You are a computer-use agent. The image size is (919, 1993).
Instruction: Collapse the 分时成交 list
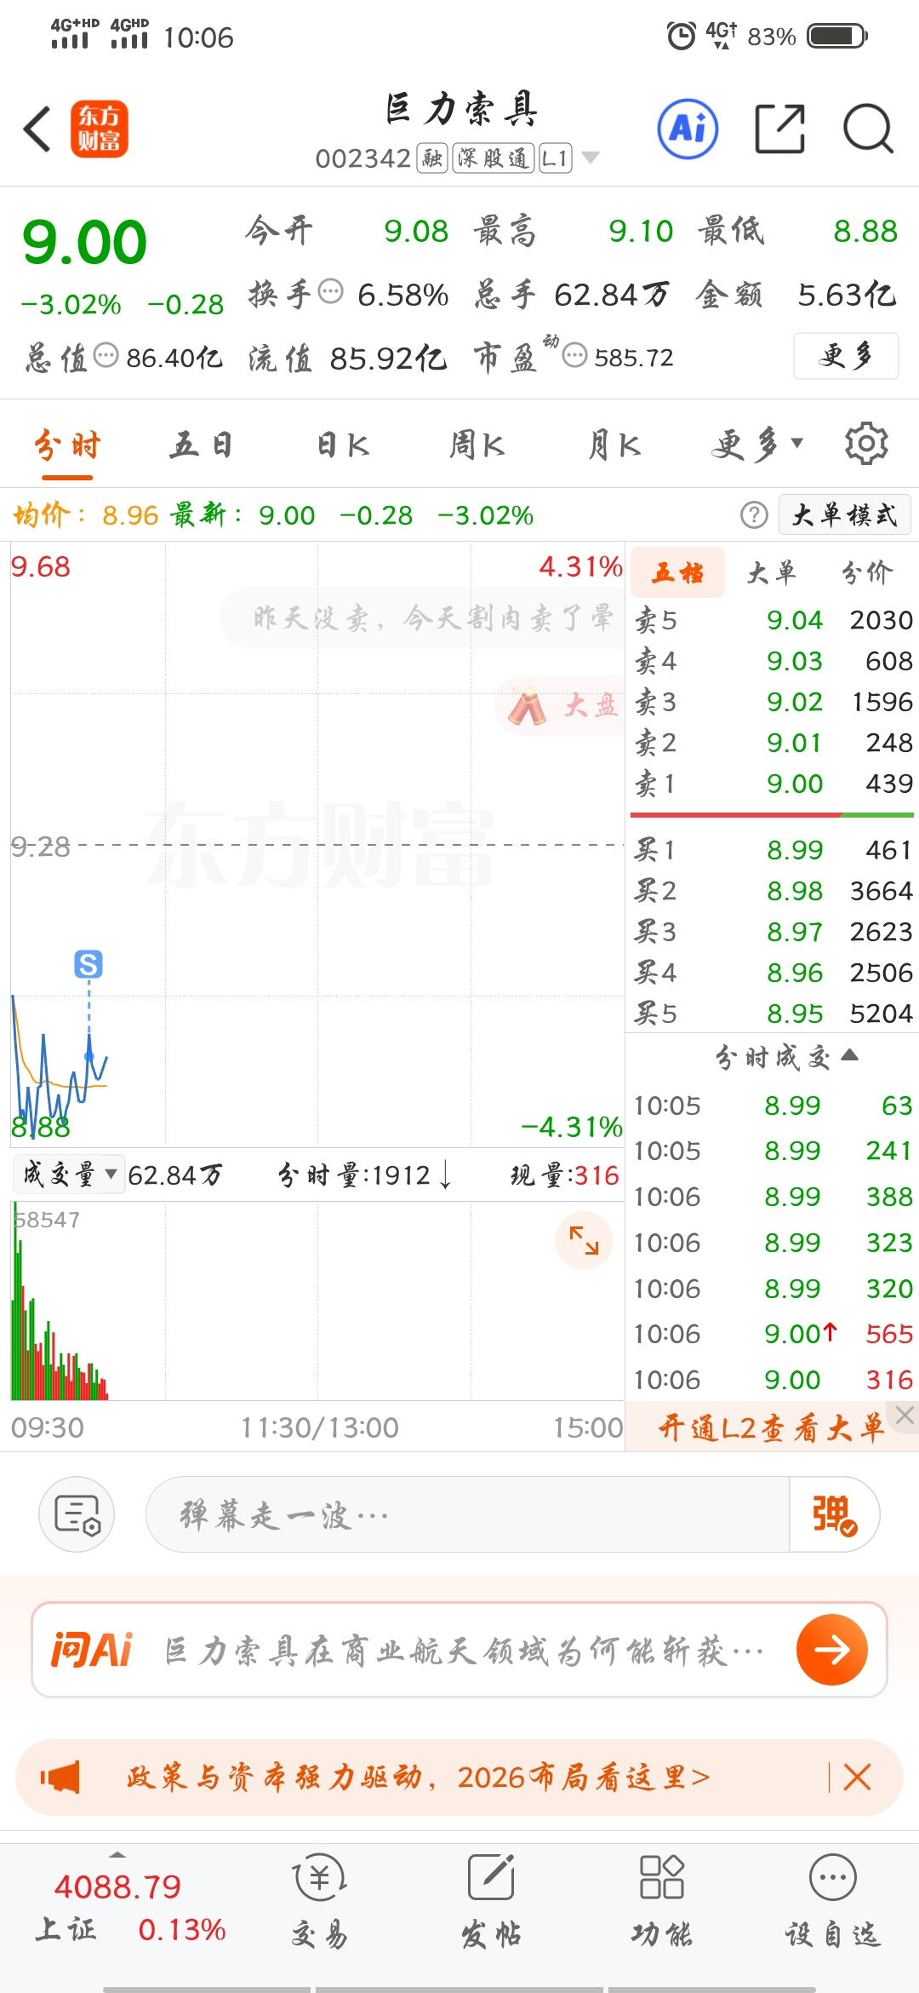point(786,1057)
